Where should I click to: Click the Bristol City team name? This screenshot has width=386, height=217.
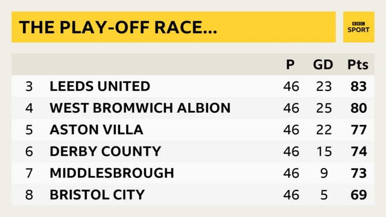[x=97, y=195]
